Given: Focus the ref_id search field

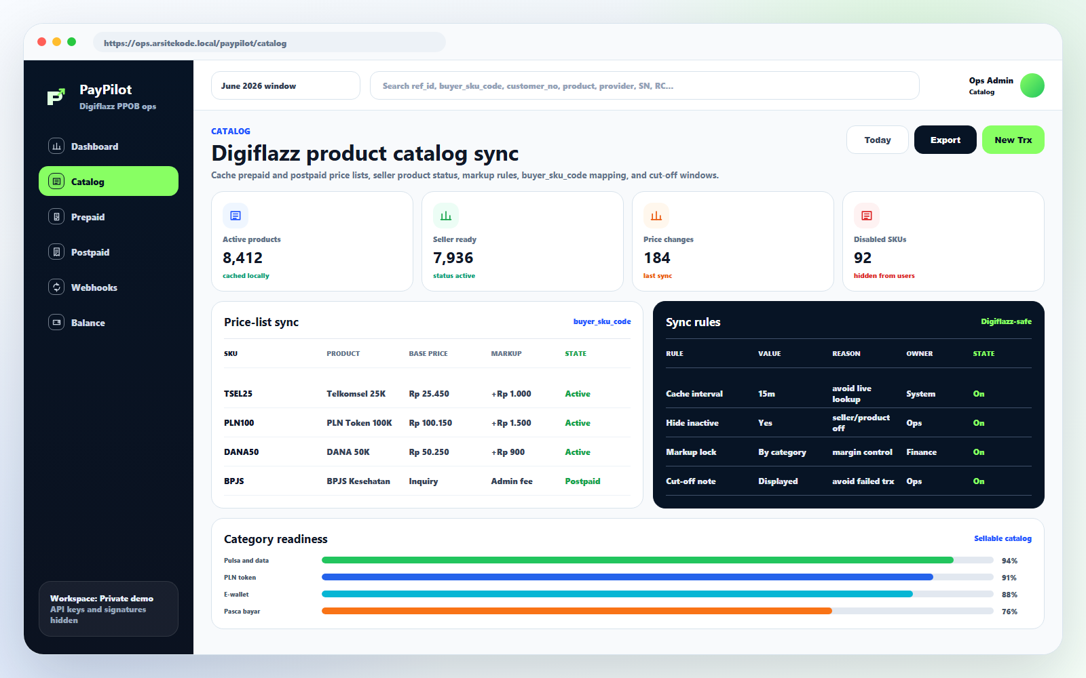Looking at the screenshot, I should (645, 85).
